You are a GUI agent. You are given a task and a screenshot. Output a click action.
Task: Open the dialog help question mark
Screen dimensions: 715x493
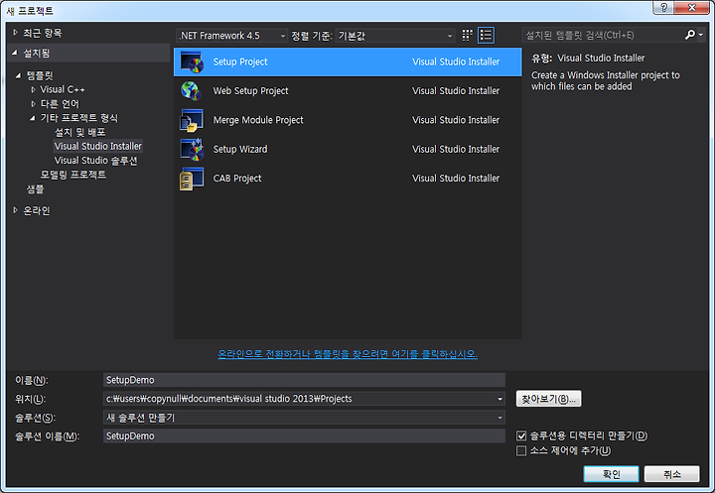pos(664,7)
